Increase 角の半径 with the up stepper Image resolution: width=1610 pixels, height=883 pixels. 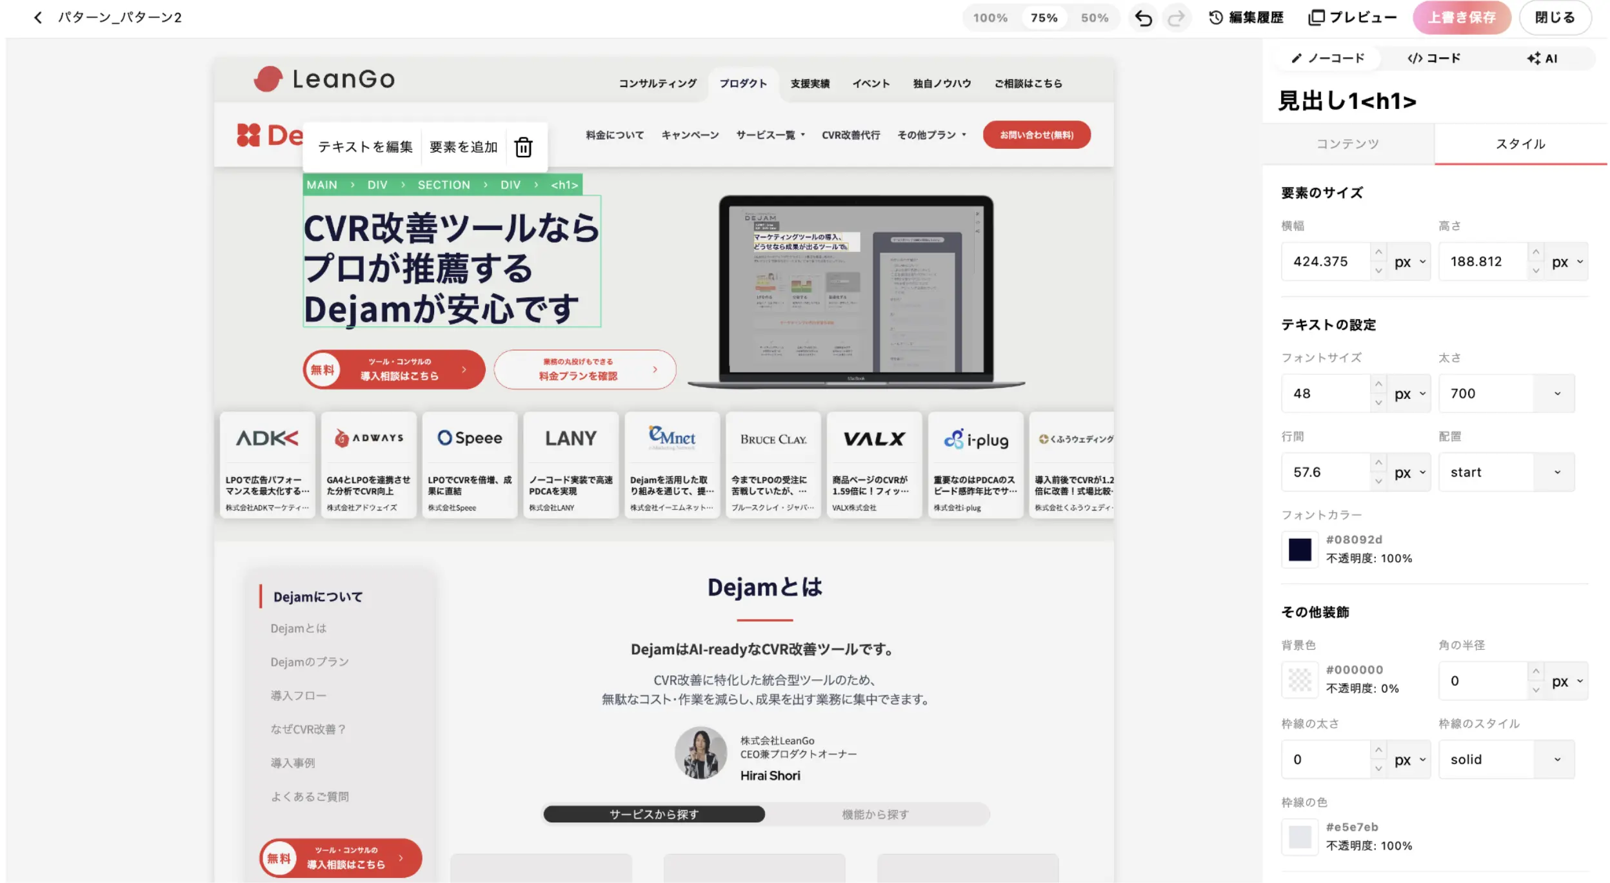click(1536, 672)
